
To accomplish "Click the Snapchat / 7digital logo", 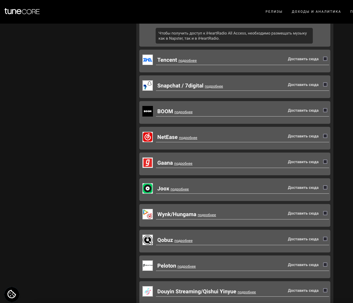I will (148, 85).
